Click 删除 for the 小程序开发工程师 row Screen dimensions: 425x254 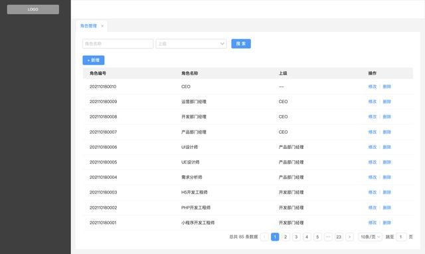point(386,223)
